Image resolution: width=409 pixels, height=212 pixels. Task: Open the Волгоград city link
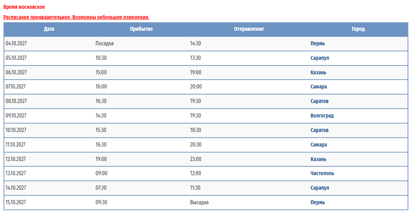click(x=322, y=116)
